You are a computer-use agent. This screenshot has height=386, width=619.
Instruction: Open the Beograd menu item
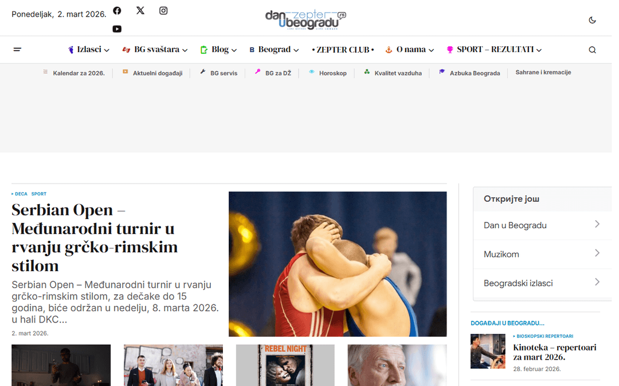point(275,50)
